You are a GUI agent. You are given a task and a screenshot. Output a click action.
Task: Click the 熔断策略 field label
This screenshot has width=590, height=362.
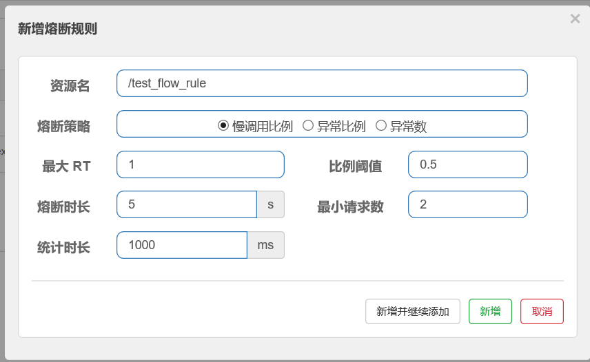(63, 126)
